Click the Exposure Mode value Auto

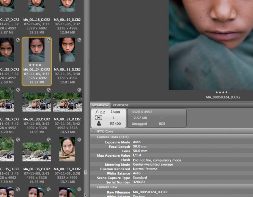click(x=137, y=142)
